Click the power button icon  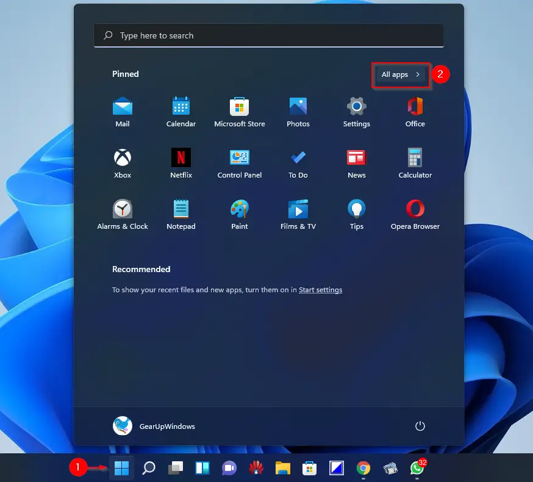(x=420, y=426)
